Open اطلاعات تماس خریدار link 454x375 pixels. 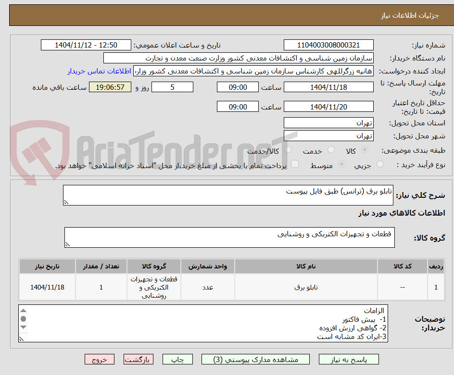pyautogui.click(x=99, y=71)
